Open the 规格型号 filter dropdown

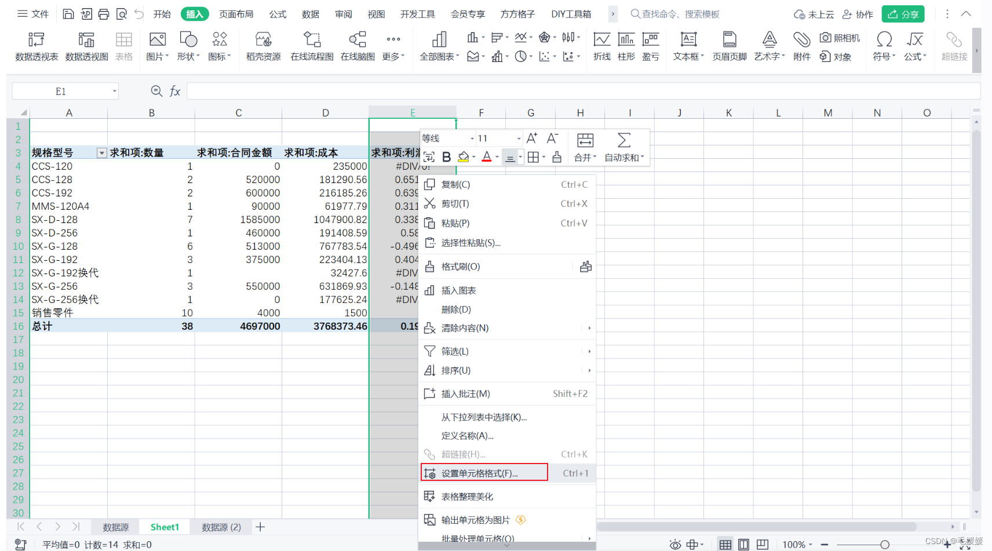pyautogui.click(x=101, y=153)
